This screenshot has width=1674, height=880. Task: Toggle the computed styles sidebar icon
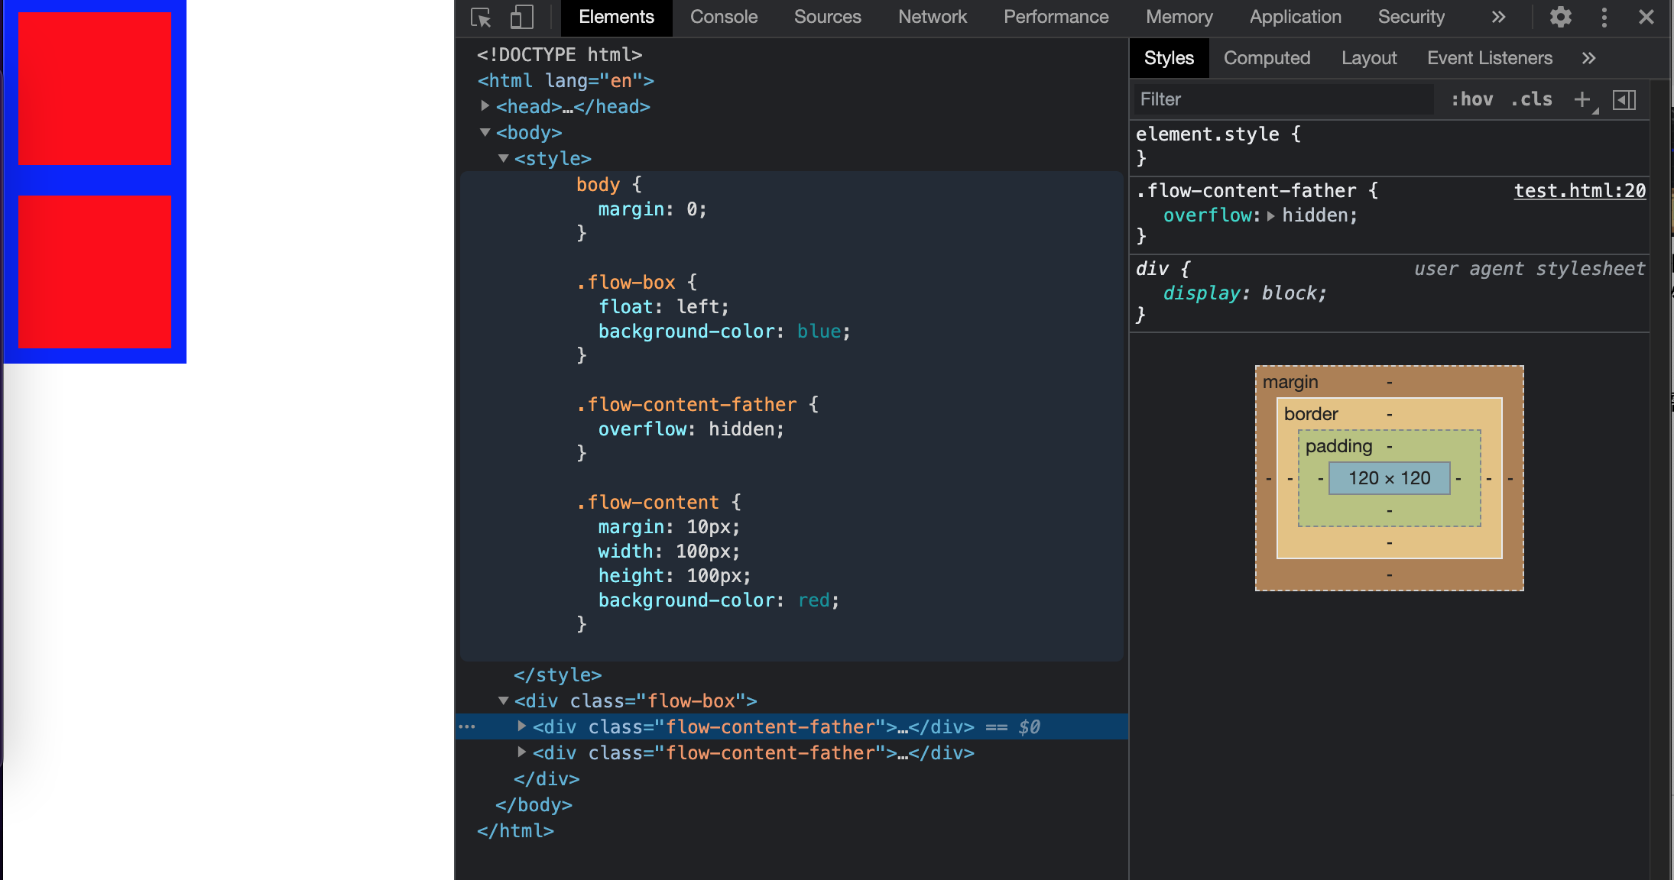(x=1624, y=99)
